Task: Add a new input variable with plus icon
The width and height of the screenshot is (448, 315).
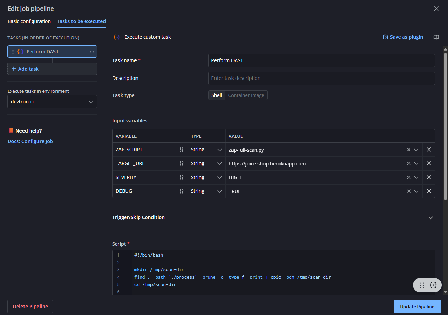Action: (x=180, y=136)
